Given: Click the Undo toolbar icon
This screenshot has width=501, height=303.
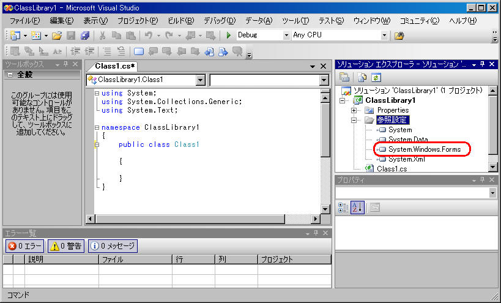Looking at the screenshot, I should click(x=149, y=36).
